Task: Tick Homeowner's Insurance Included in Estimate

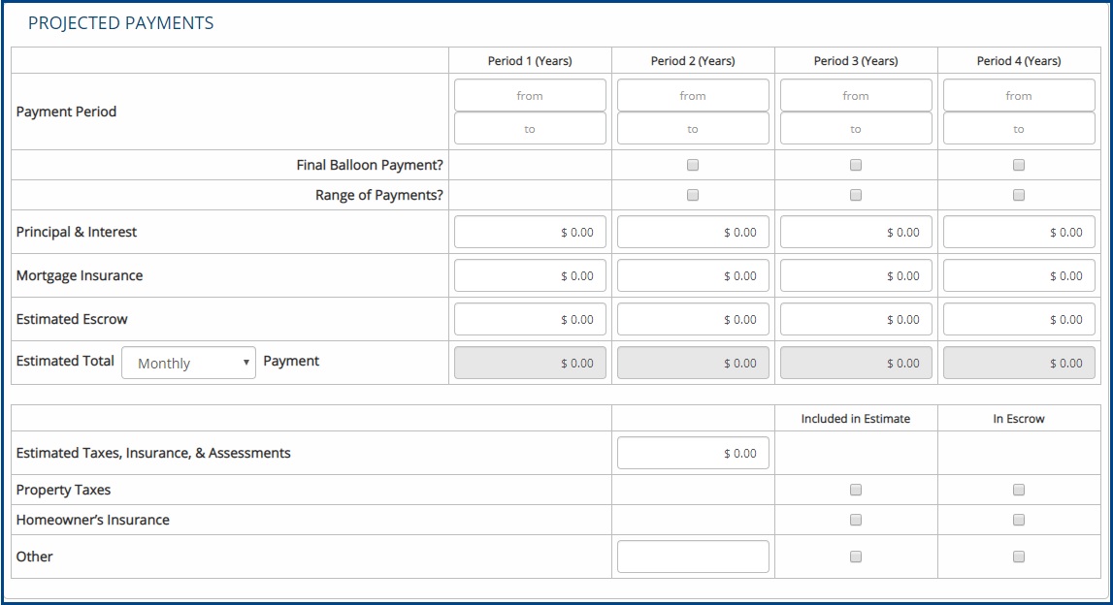Action: (856, 520)
